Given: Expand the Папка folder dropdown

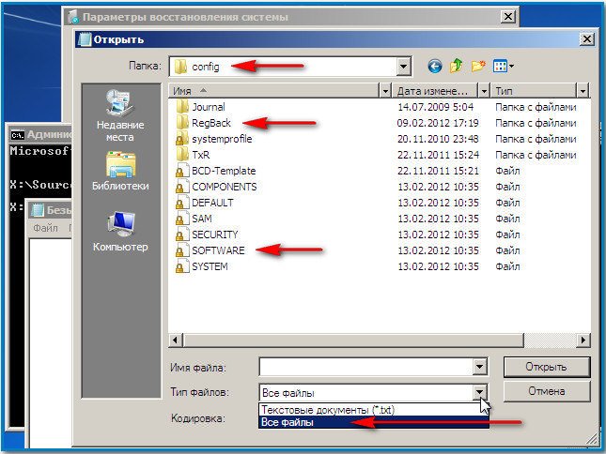Looking at the screenshot, I should tap(404, 67).
